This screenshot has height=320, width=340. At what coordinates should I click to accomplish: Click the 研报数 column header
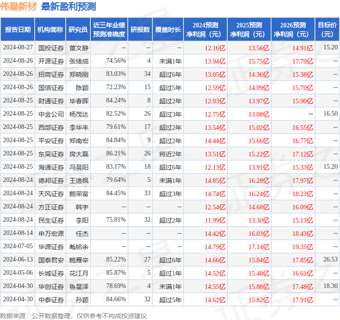tap(140, 30)
